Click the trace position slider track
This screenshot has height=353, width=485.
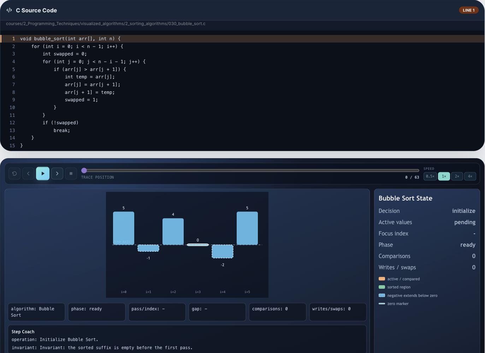point(250,170)
